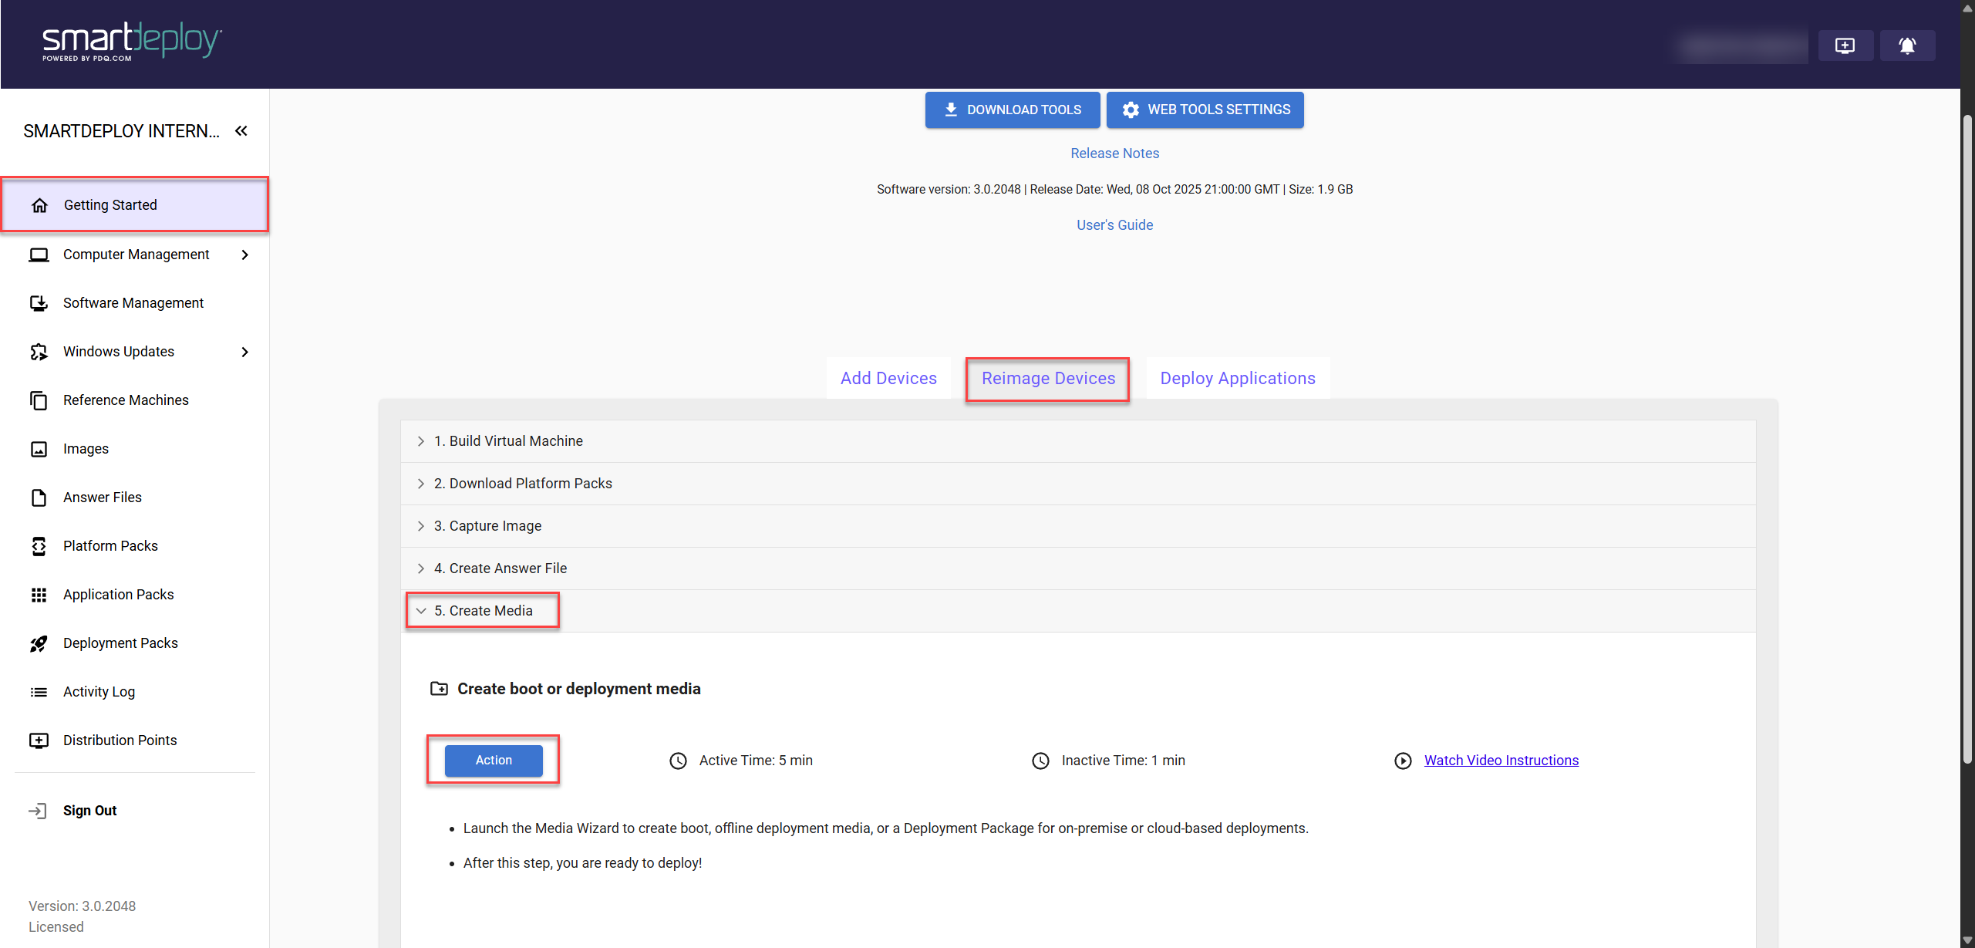The width and height of the screenshot is (1975, 948).
Task: Open Application Packs grid item
Action: [x=118, y=595]
